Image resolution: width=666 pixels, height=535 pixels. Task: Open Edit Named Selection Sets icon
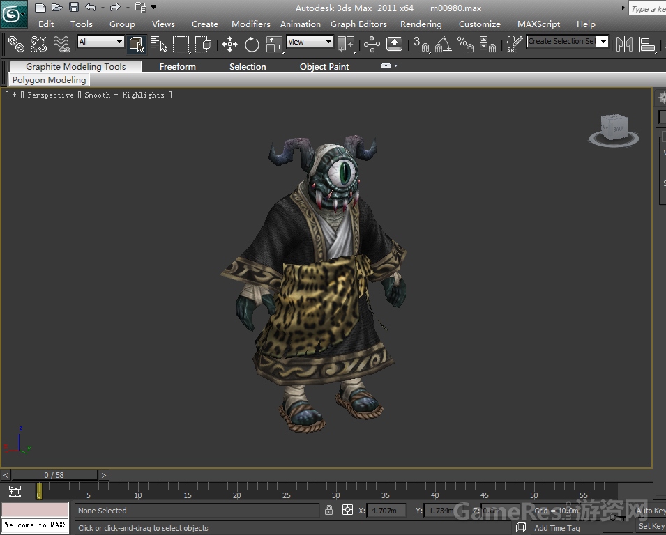coord(515,44)
